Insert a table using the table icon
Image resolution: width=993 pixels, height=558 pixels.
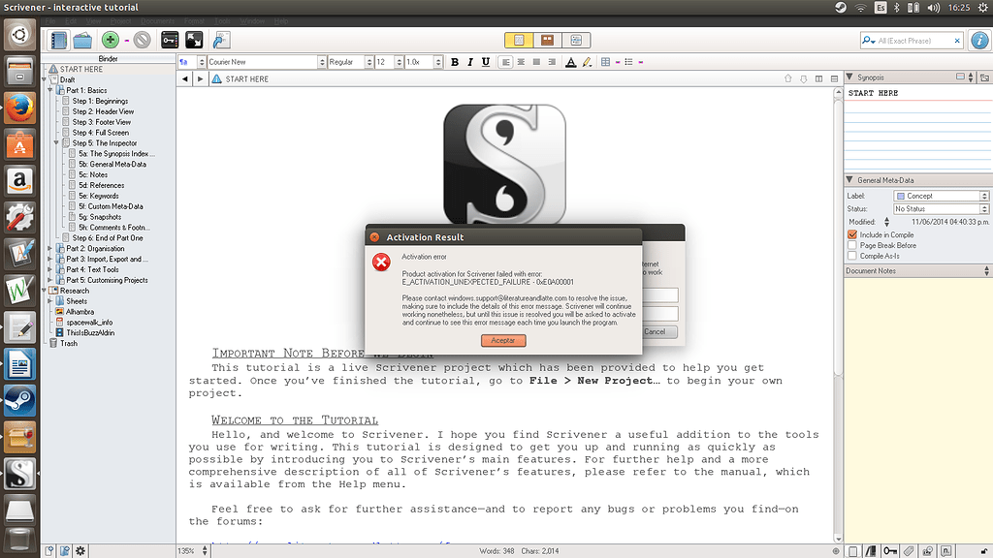(606, 61)
